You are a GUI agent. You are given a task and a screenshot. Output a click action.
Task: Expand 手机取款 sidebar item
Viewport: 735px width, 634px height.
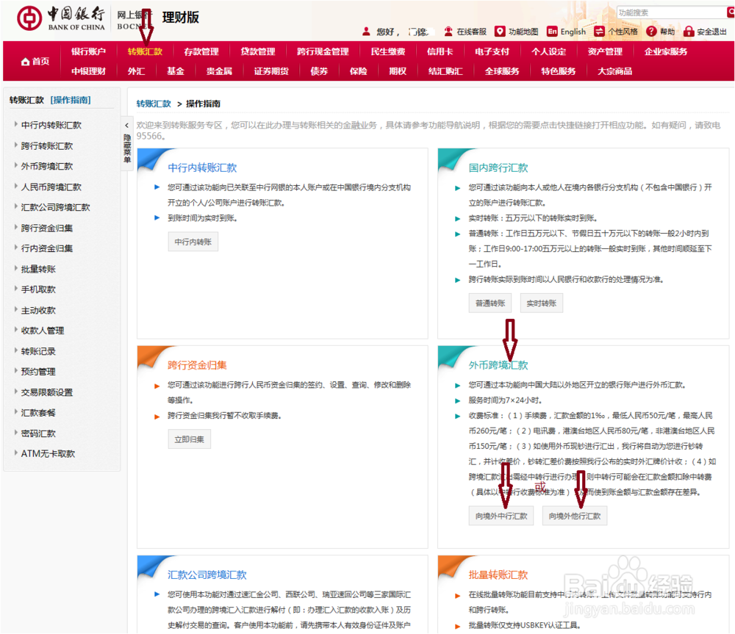pos(38,289)
